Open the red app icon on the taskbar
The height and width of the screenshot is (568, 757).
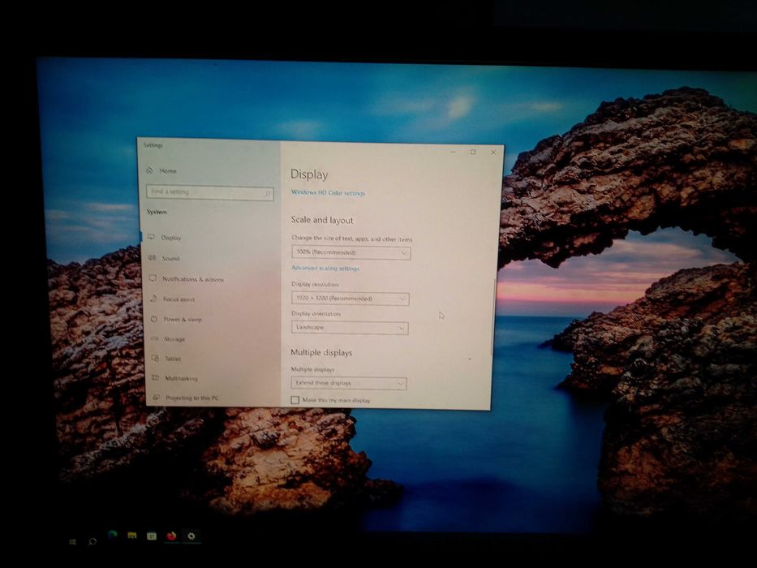tap(171, 536)
